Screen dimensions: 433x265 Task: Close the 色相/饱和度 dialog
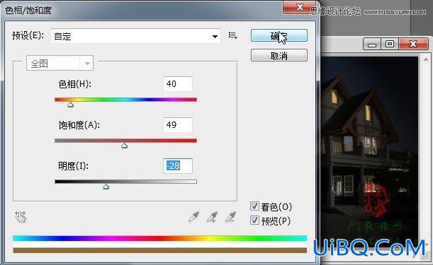[x=300, y=7]
